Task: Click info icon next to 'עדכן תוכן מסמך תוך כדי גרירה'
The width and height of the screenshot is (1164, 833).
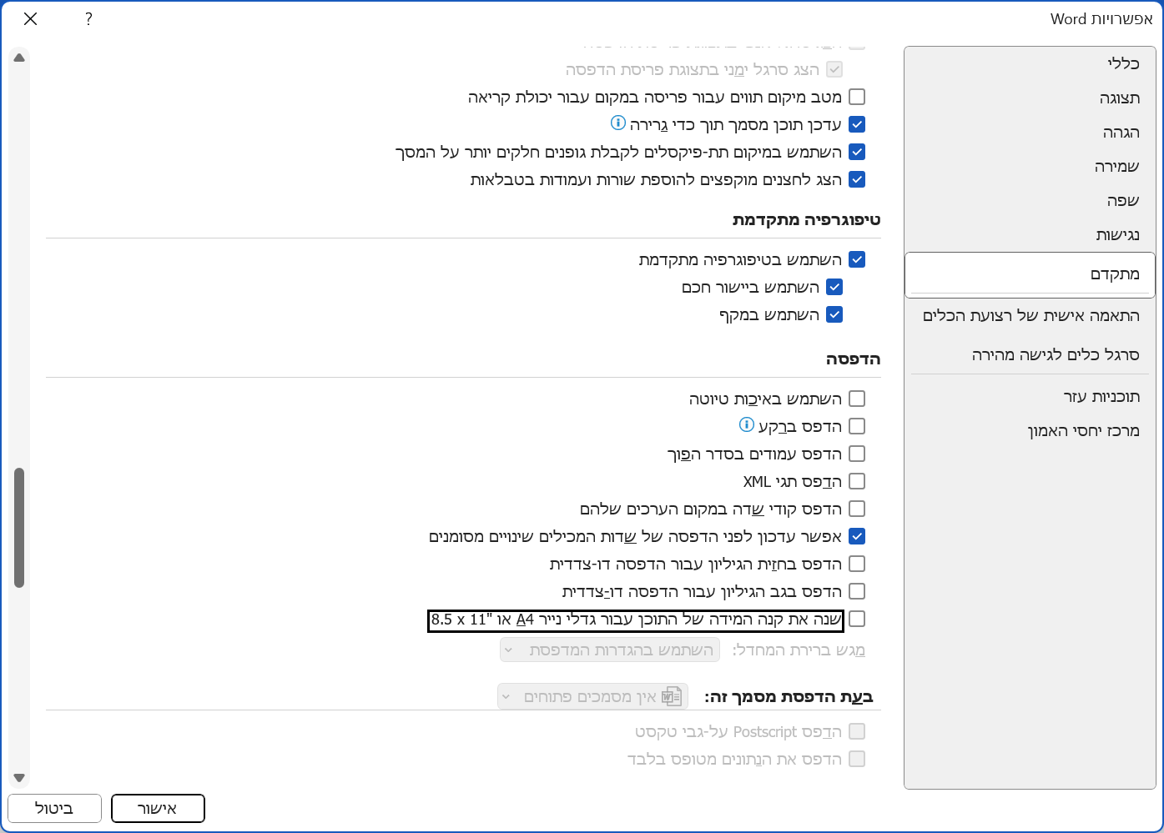Action: 618,123
